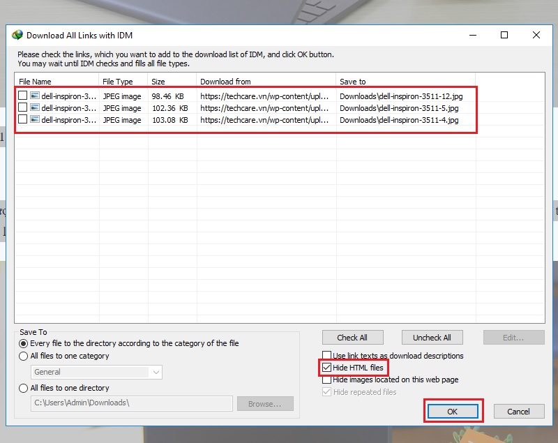Check the box for dell-inspiron-3511-5.jpg
Screen dimensions: 558x443
(23, 108)
